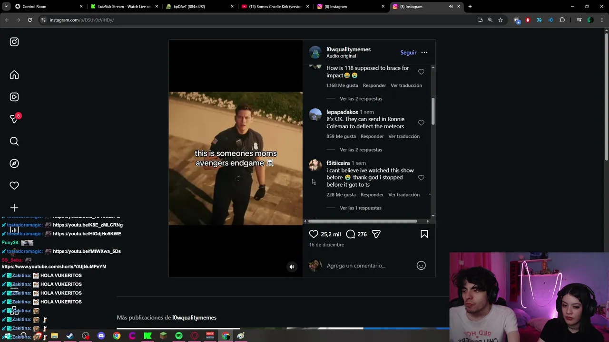Click the Seguir follow button
This screenshot has height=342, width=609.
408,52
